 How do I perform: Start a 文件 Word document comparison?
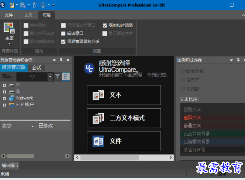click(x=124, y=141)
